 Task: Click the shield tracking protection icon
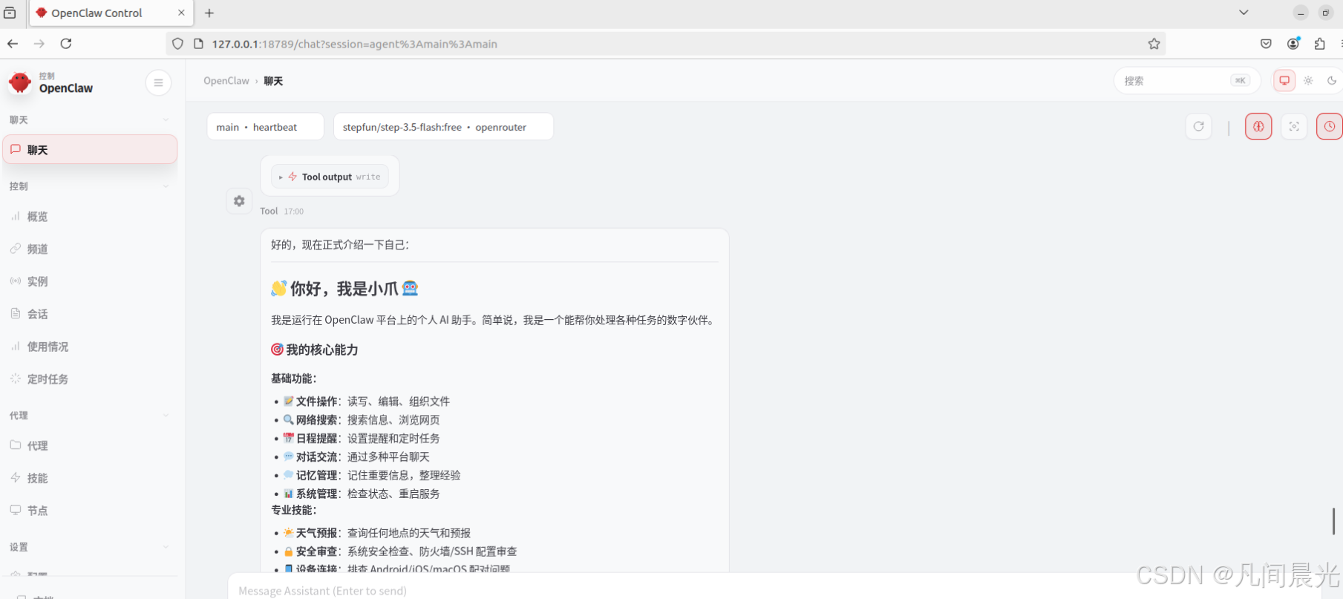coord(177,44)
